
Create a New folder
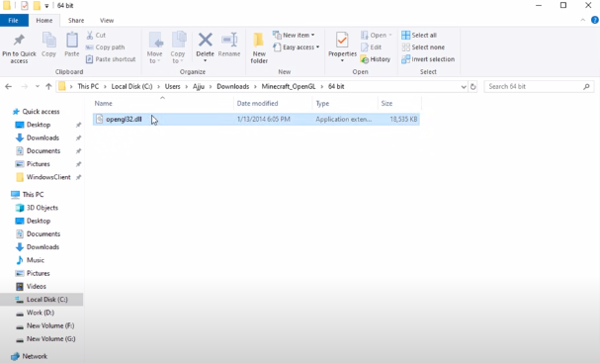(259, 47)
